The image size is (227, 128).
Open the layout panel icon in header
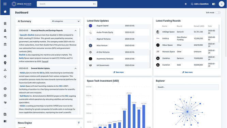coord(213,4)
